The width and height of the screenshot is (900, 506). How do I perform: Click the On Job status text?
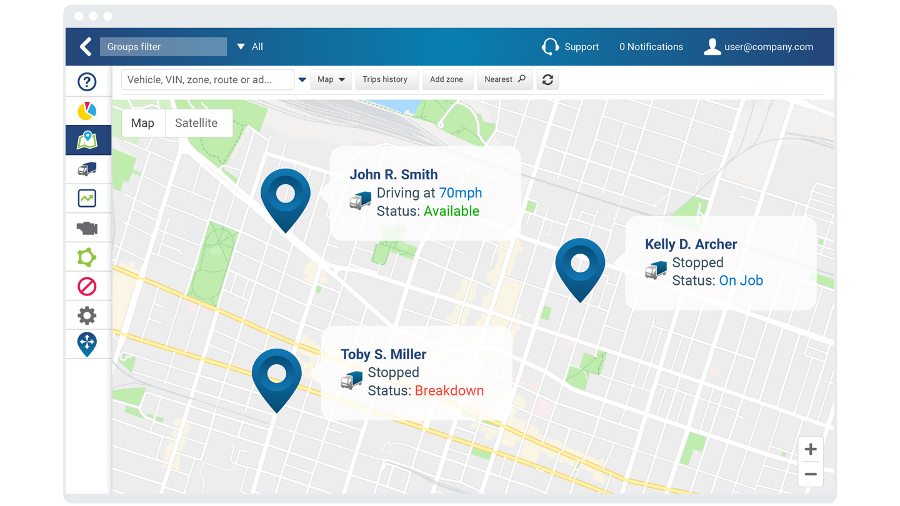pos(741,280)
